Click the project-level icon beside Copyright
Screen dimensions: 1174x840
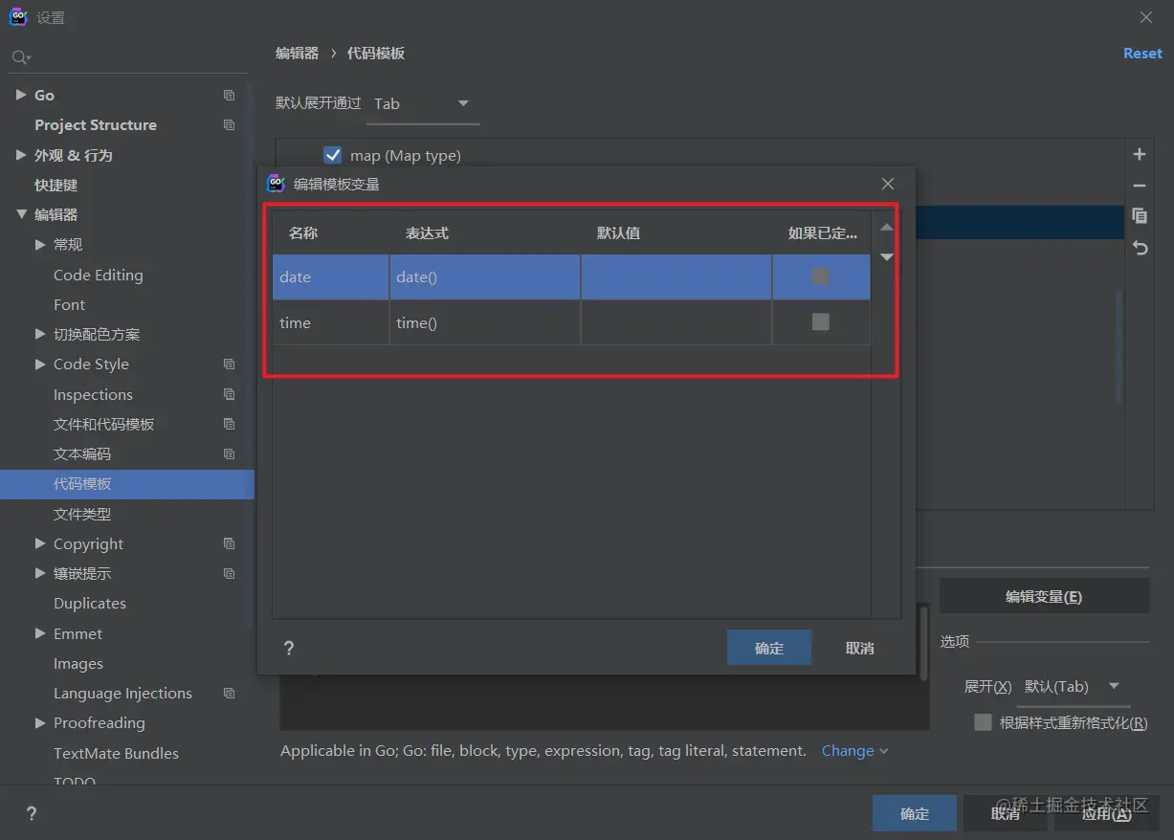coord(229,543)
